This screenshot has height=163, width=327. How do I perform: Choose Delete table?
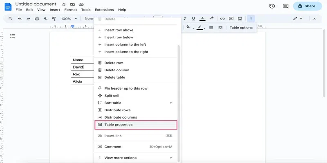click(135, 77)
